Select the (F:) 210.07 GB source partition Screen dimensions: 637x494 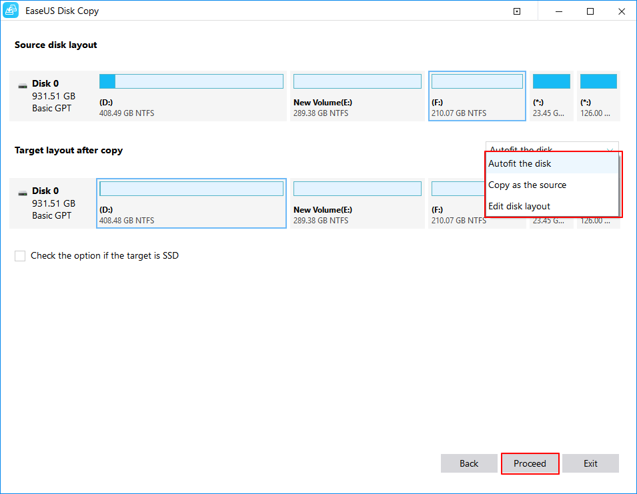(x=476, y=96)
